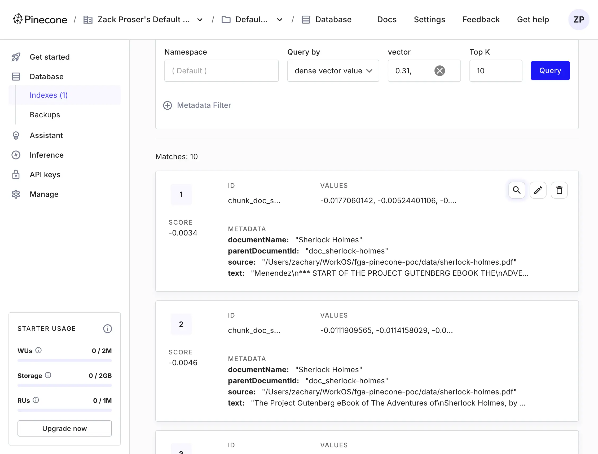
Task: Click the blue Query button
Action: click(550, 70)
